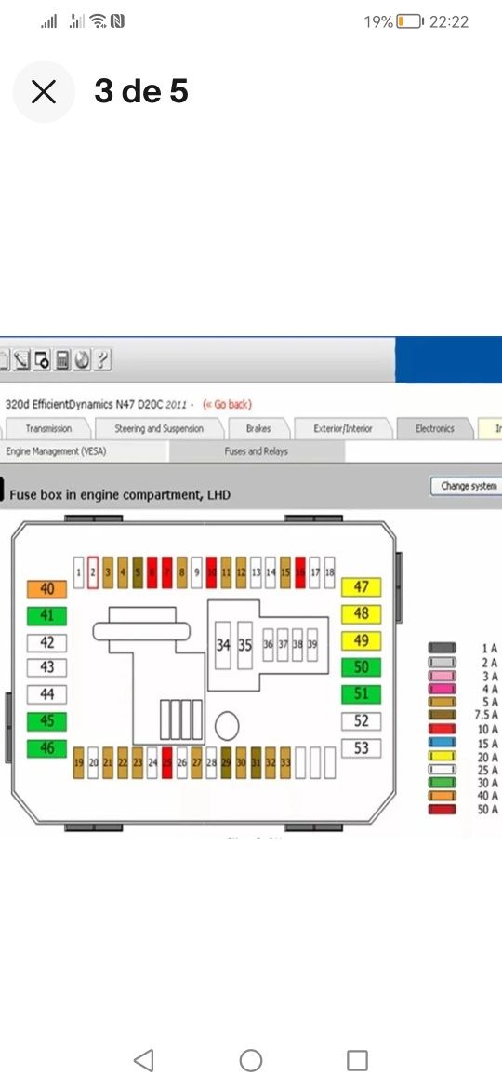Select orange fuse 40
Screen dimensions: 502x1089
pos(46,589)
